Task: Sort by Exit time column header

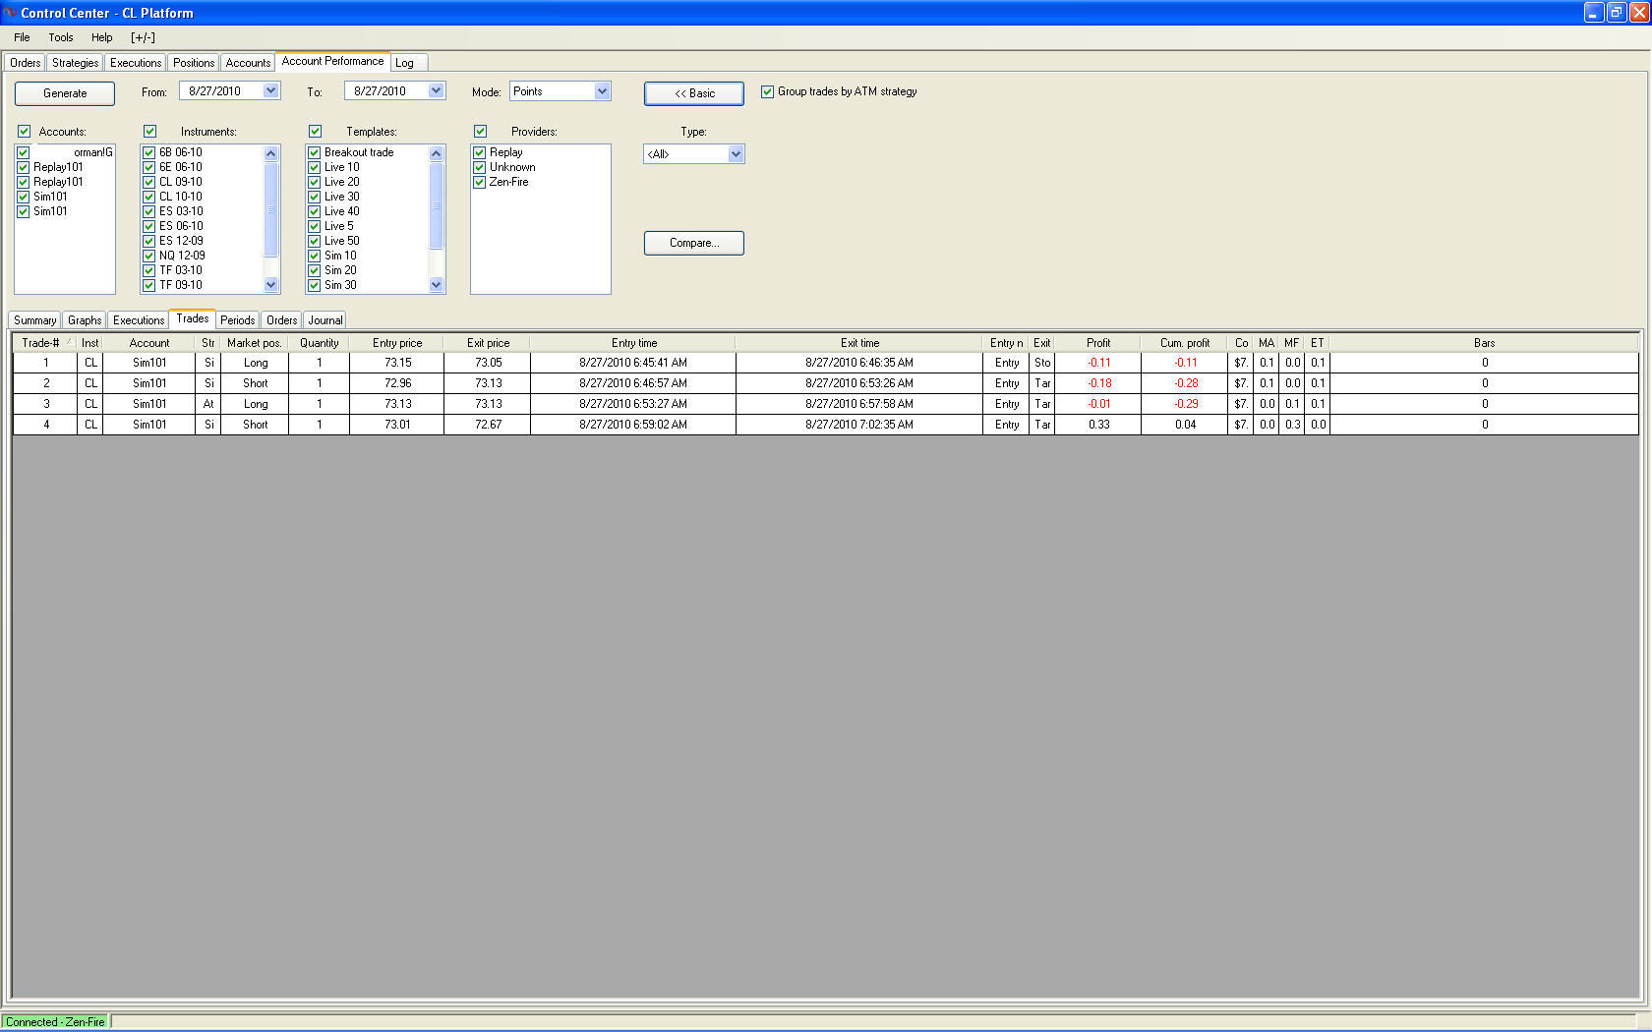Action: (x=859, y=343)
